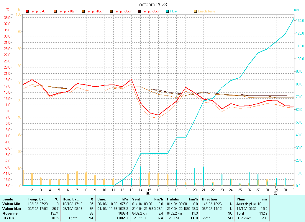This screenshot has height=222, width=305.
Task: Click the yellow Ensoleillement legend swatch
Action: point(195,11)
